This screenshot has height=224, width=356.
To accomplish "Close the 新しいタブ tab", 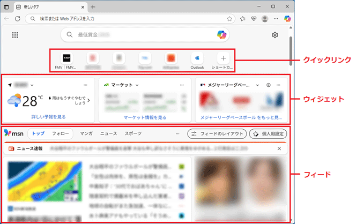I will click(83, 7).
